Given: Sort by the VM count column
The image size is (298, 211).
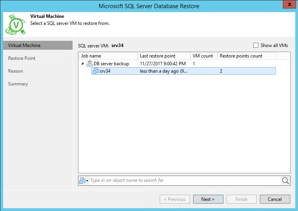Looking at the screenshot, I should [x=204, y=56].
